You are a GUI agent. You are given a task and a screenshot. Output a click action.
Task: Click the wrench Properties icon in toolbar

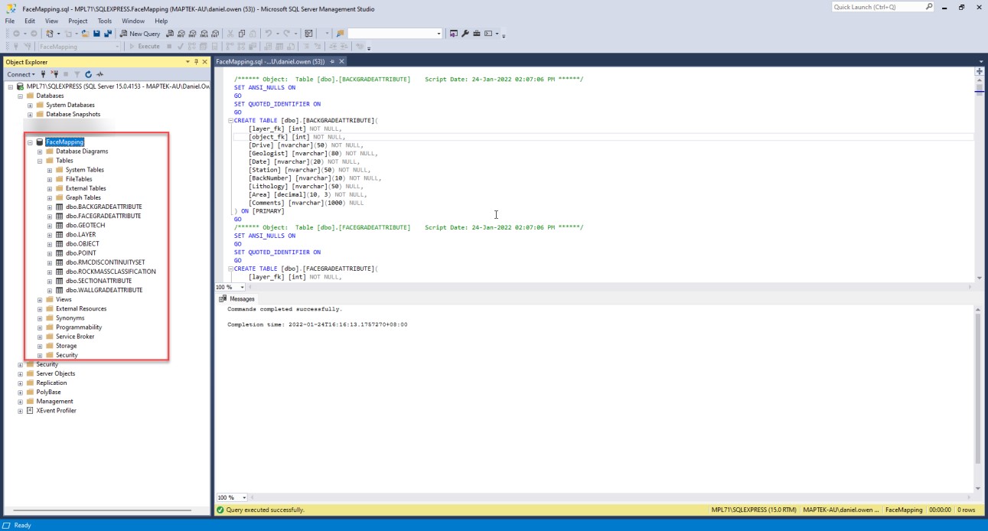(x=465, y=34)
